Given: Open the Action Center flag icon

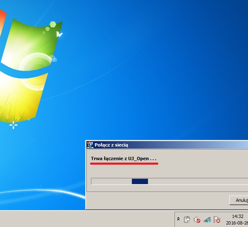Looking at the screenshot, I should point(217,220).
